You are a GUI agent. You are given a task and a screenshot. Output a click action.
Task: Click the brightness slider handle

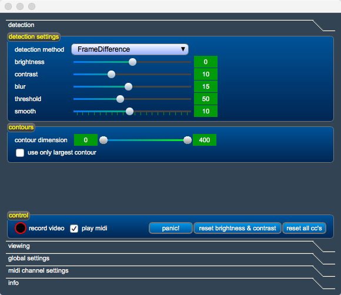pos(132,62)
